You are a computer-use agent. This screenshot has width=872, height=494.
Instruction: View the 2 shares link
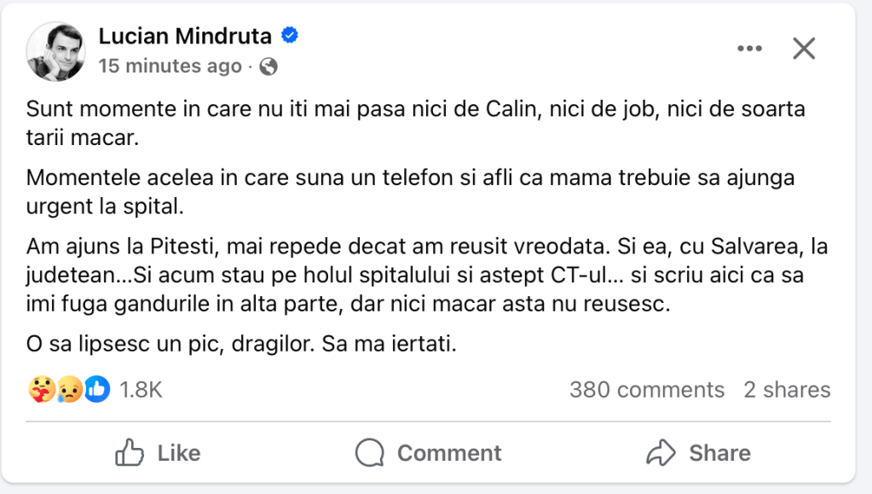(x=787, y=390)
